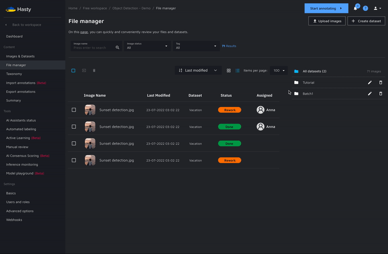Select the second row checkbox, Done and Anna
Image resolution: width=388 pixels, height=254 pixels.
click(74, 127)
